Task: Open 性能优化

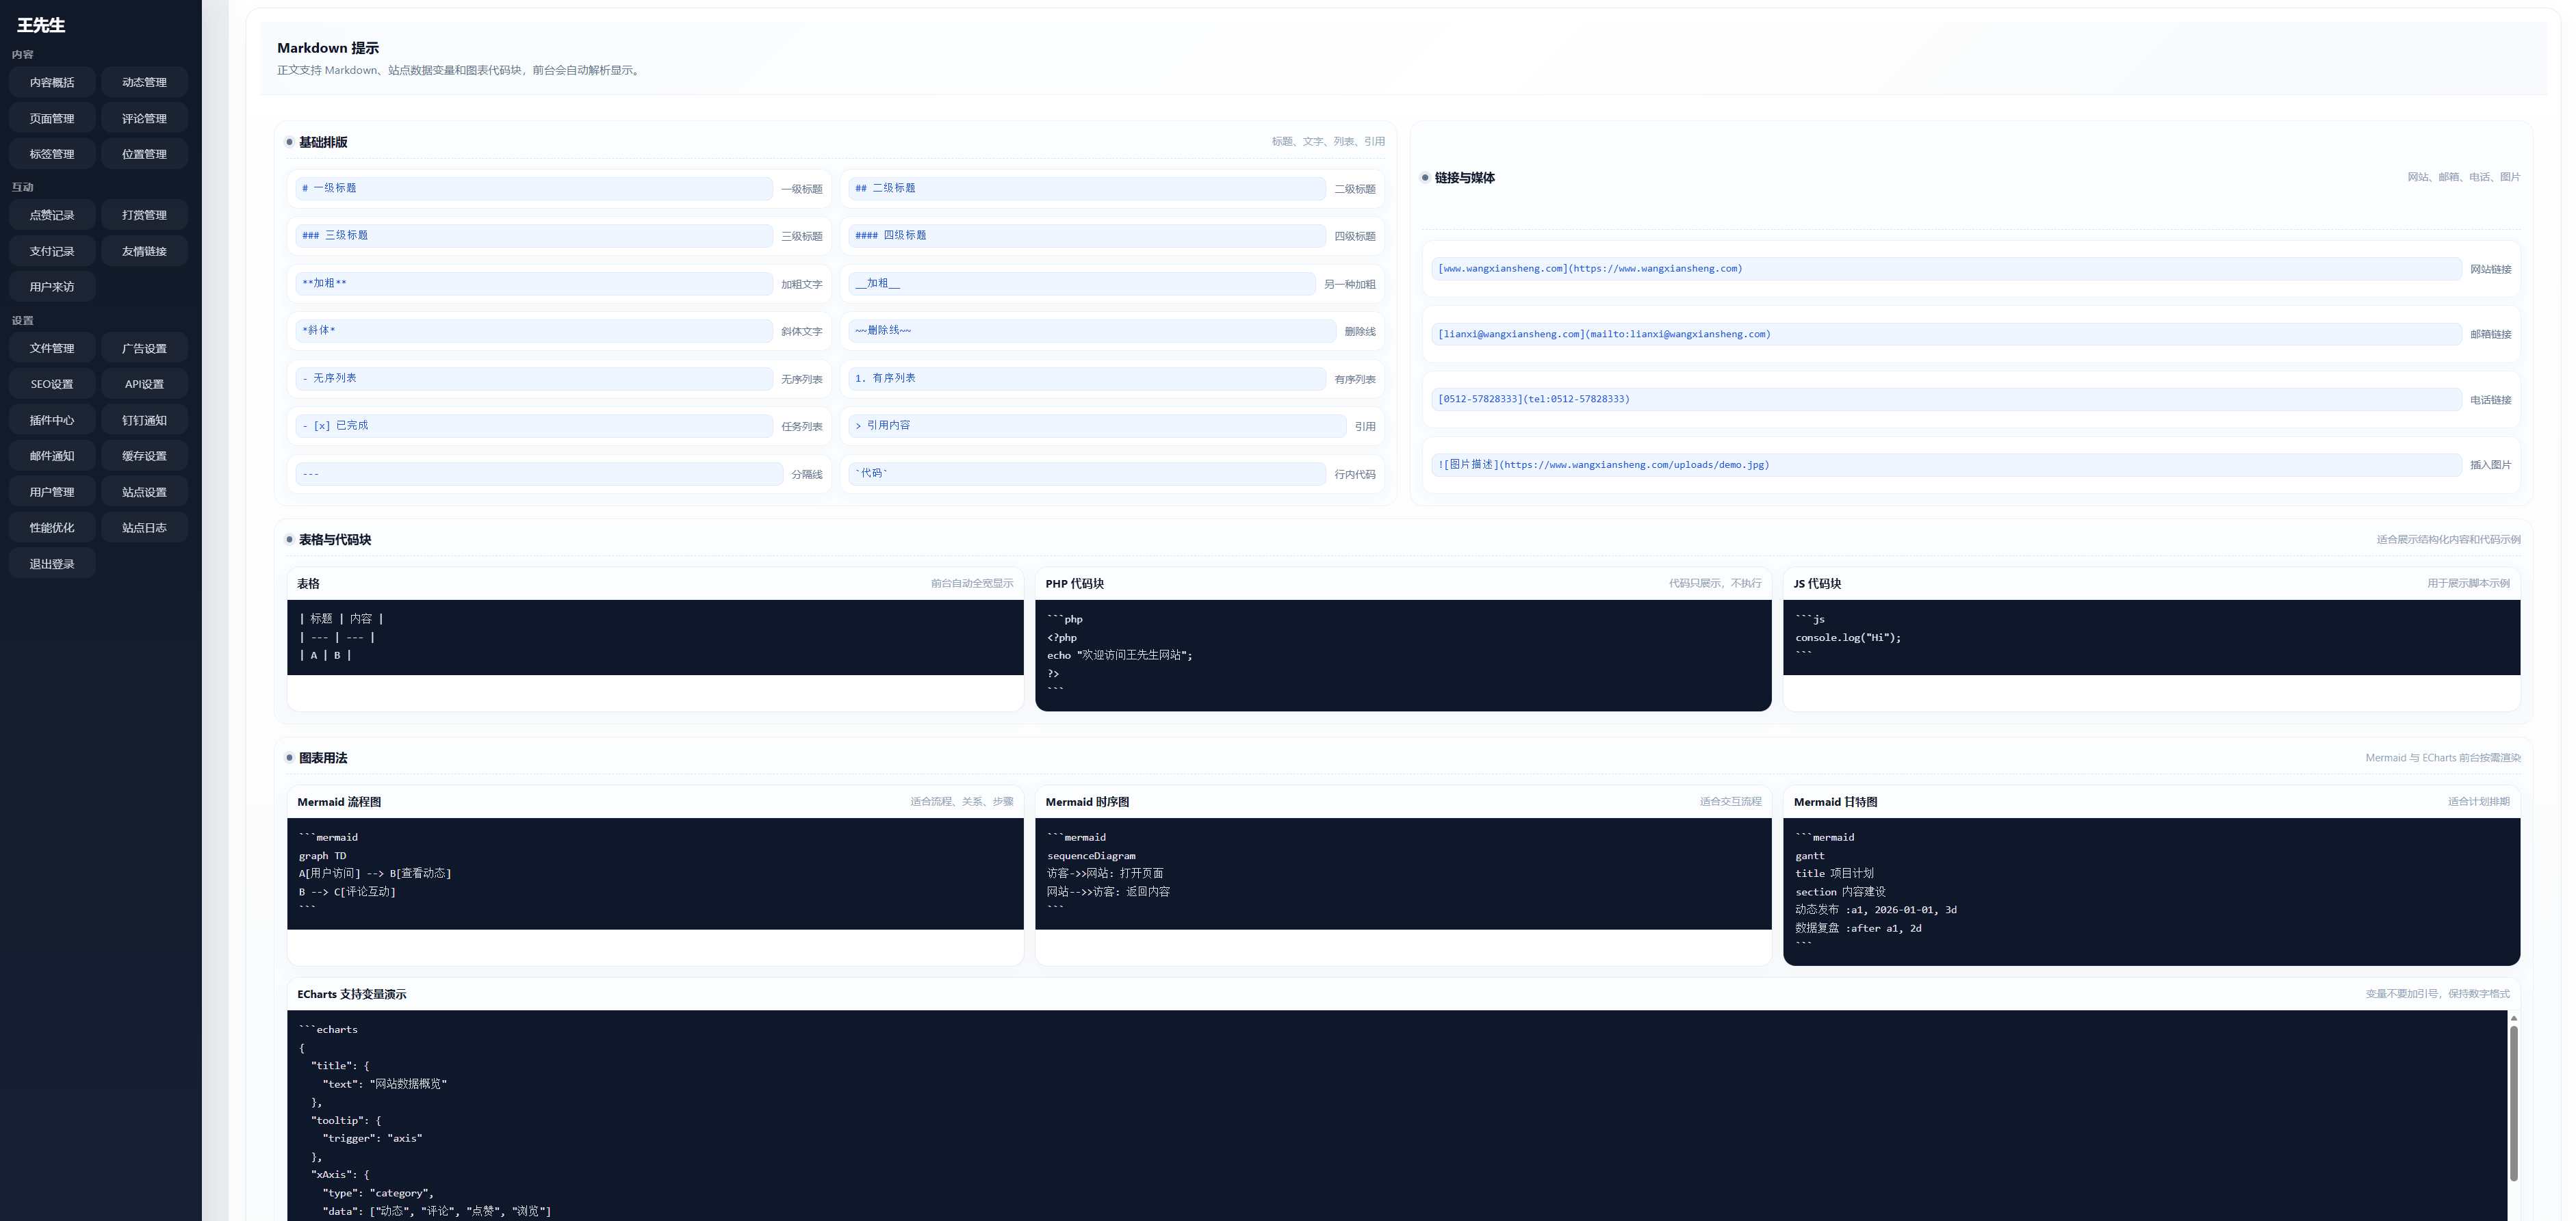Action: pos(52,527)
